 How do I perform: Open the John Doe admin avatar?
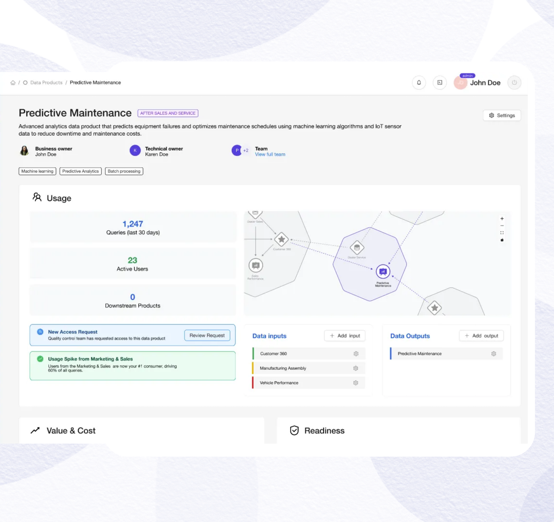[461, 82]
